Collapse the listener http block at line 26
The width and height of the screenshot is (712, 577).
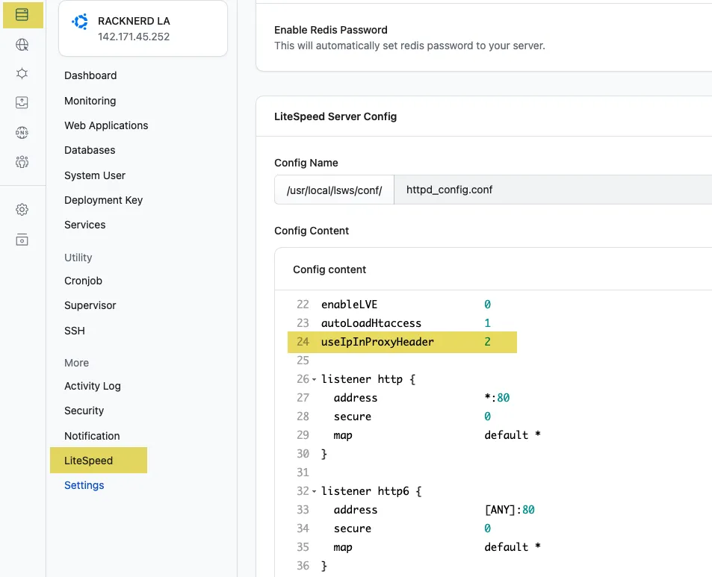(315, 378)
